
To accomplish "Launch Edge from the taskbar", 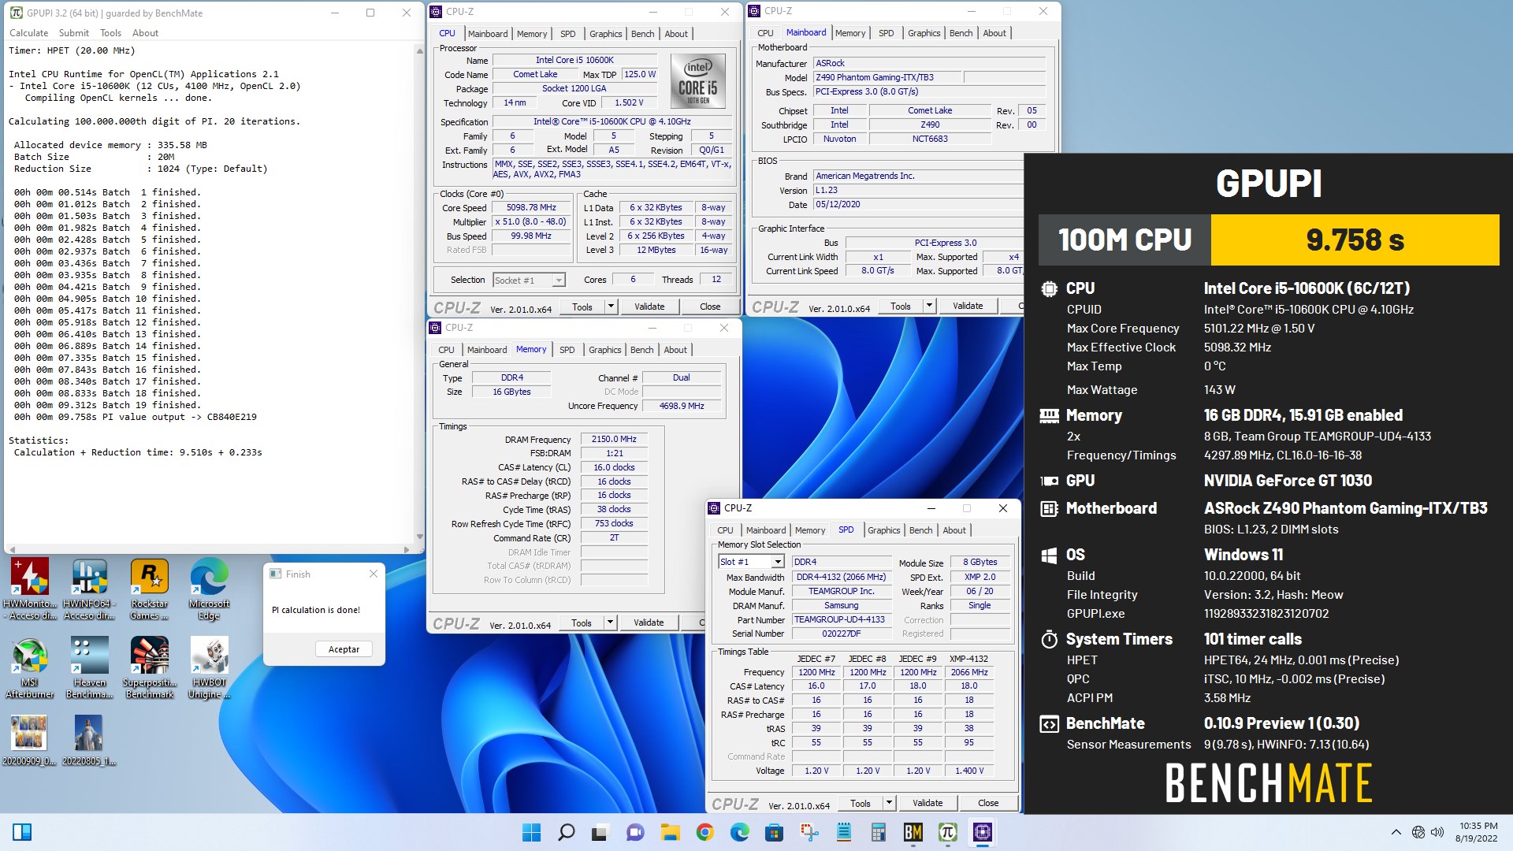I will pos(739,832).
